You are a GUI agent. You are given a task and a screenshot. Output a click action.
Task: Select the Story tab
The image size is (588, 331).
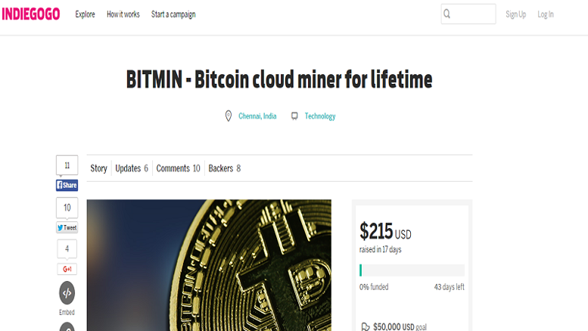tap(98, 168)
